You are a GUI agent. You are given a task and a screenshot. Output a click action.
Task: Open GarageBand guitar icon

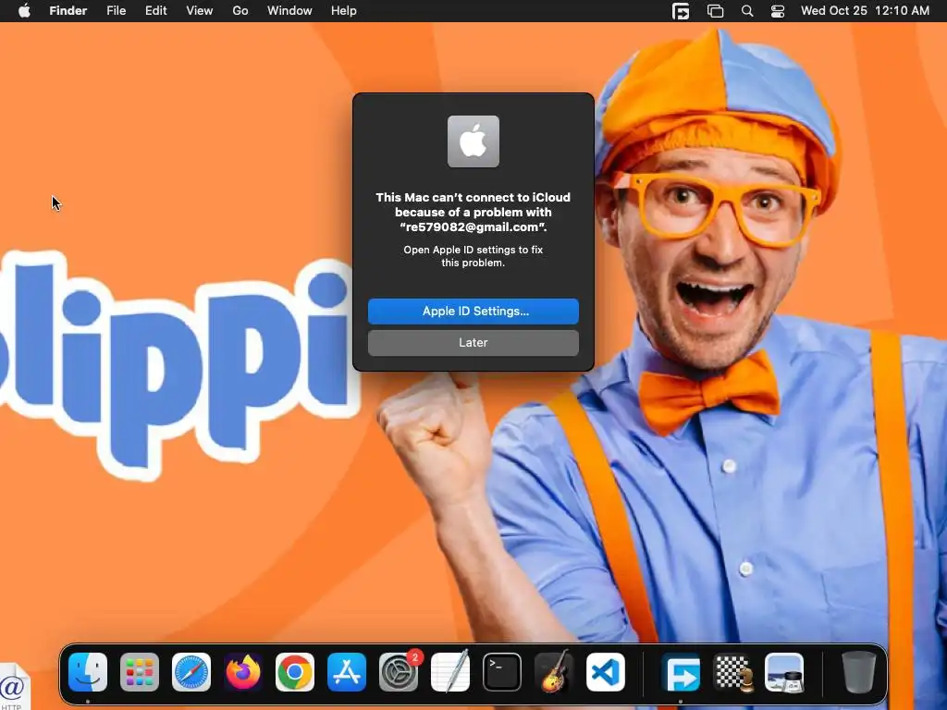[554, 672]
